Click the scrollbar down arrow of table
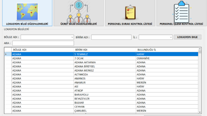Screen dimensions: 207x116 [200, 112]
